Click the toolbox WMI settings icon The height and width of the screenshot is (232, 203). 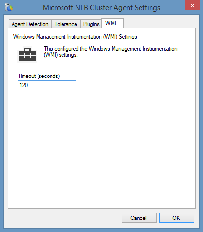coord(27,54)
